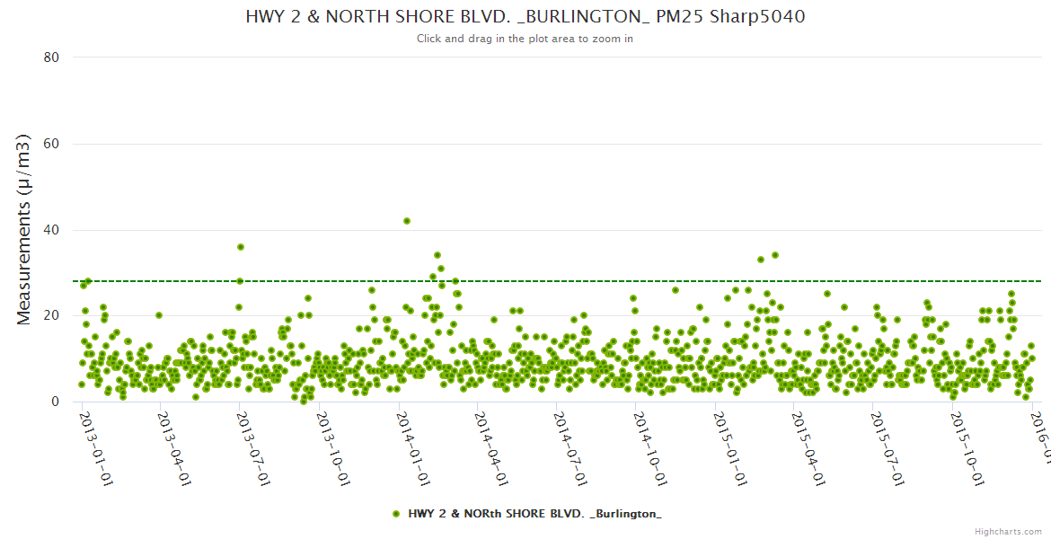Click the isolated point at 20 near 2013-04
The height and width of the screenshot is (539, 1051).
[x=159, y=315]
